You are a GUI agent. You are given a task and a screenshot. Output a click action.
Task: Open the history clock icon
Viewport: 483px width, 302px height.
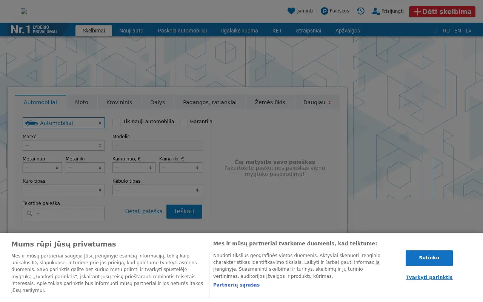[x=361, y=11]
